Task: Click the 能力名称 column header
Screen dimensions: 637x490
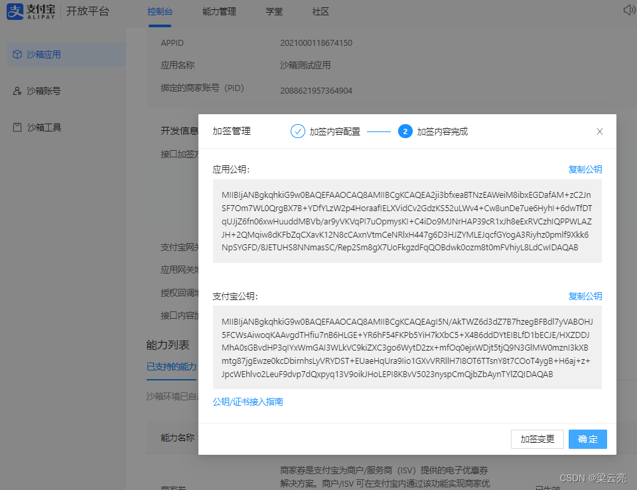Action: 178,438
